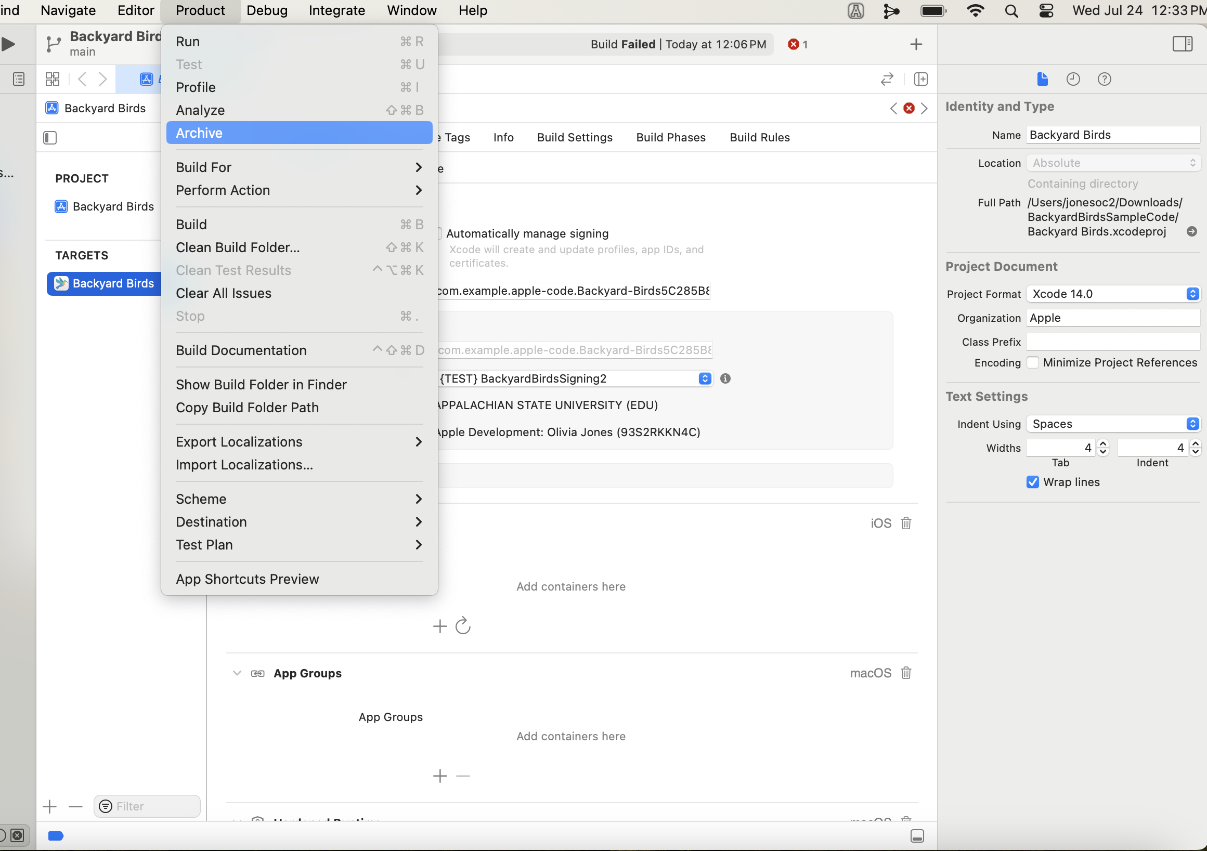1207x851 pixels.
Task: Open Spotlight search in menu bar
Action: pyautogui.click(x=1011, y=11)
